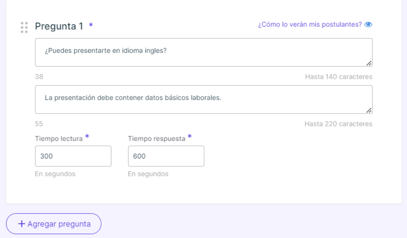Click the eye preview icon

point(368,24)
